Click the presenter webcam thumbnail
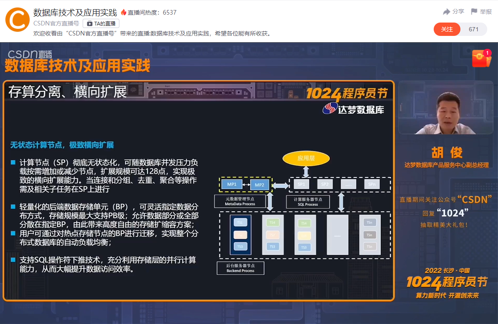 (x=445, y=108)
